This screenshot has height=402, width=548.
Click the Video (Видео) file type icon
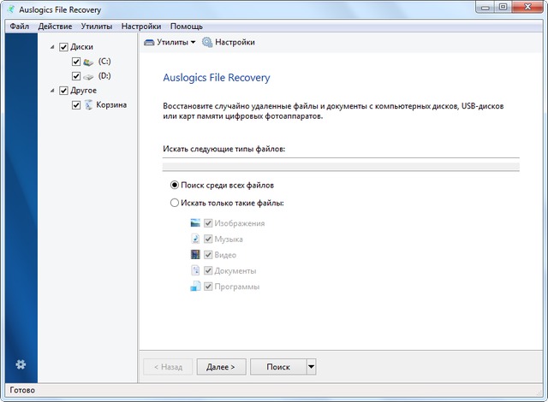195,255
